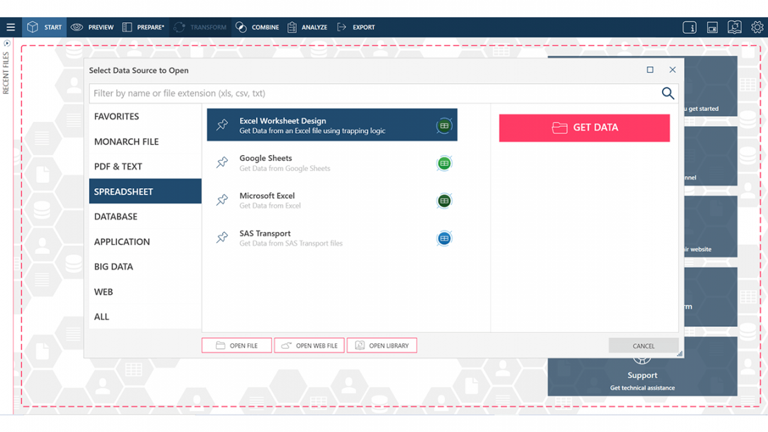Viewport: 768px width, 432px height.
Task: Switch to the START tab
Action: tap(44, 27)
